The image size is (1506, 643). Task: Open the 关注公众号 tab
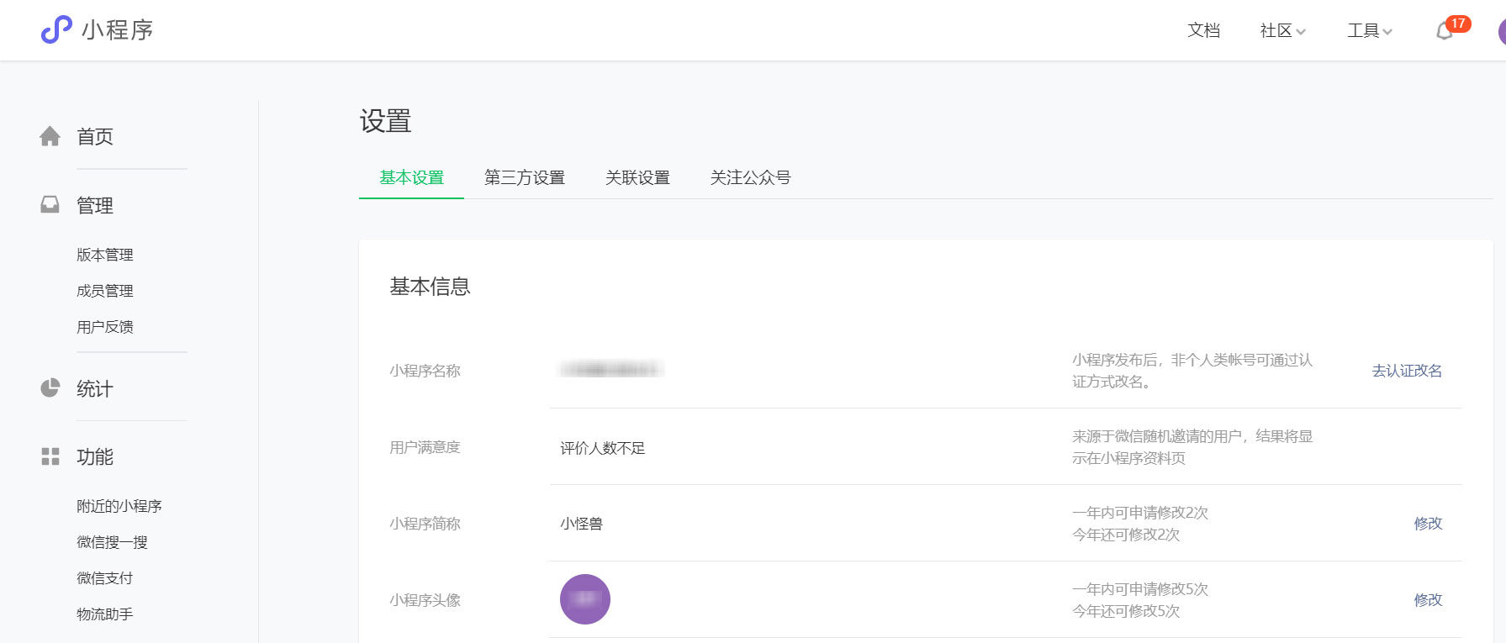[x=750, y=177]
